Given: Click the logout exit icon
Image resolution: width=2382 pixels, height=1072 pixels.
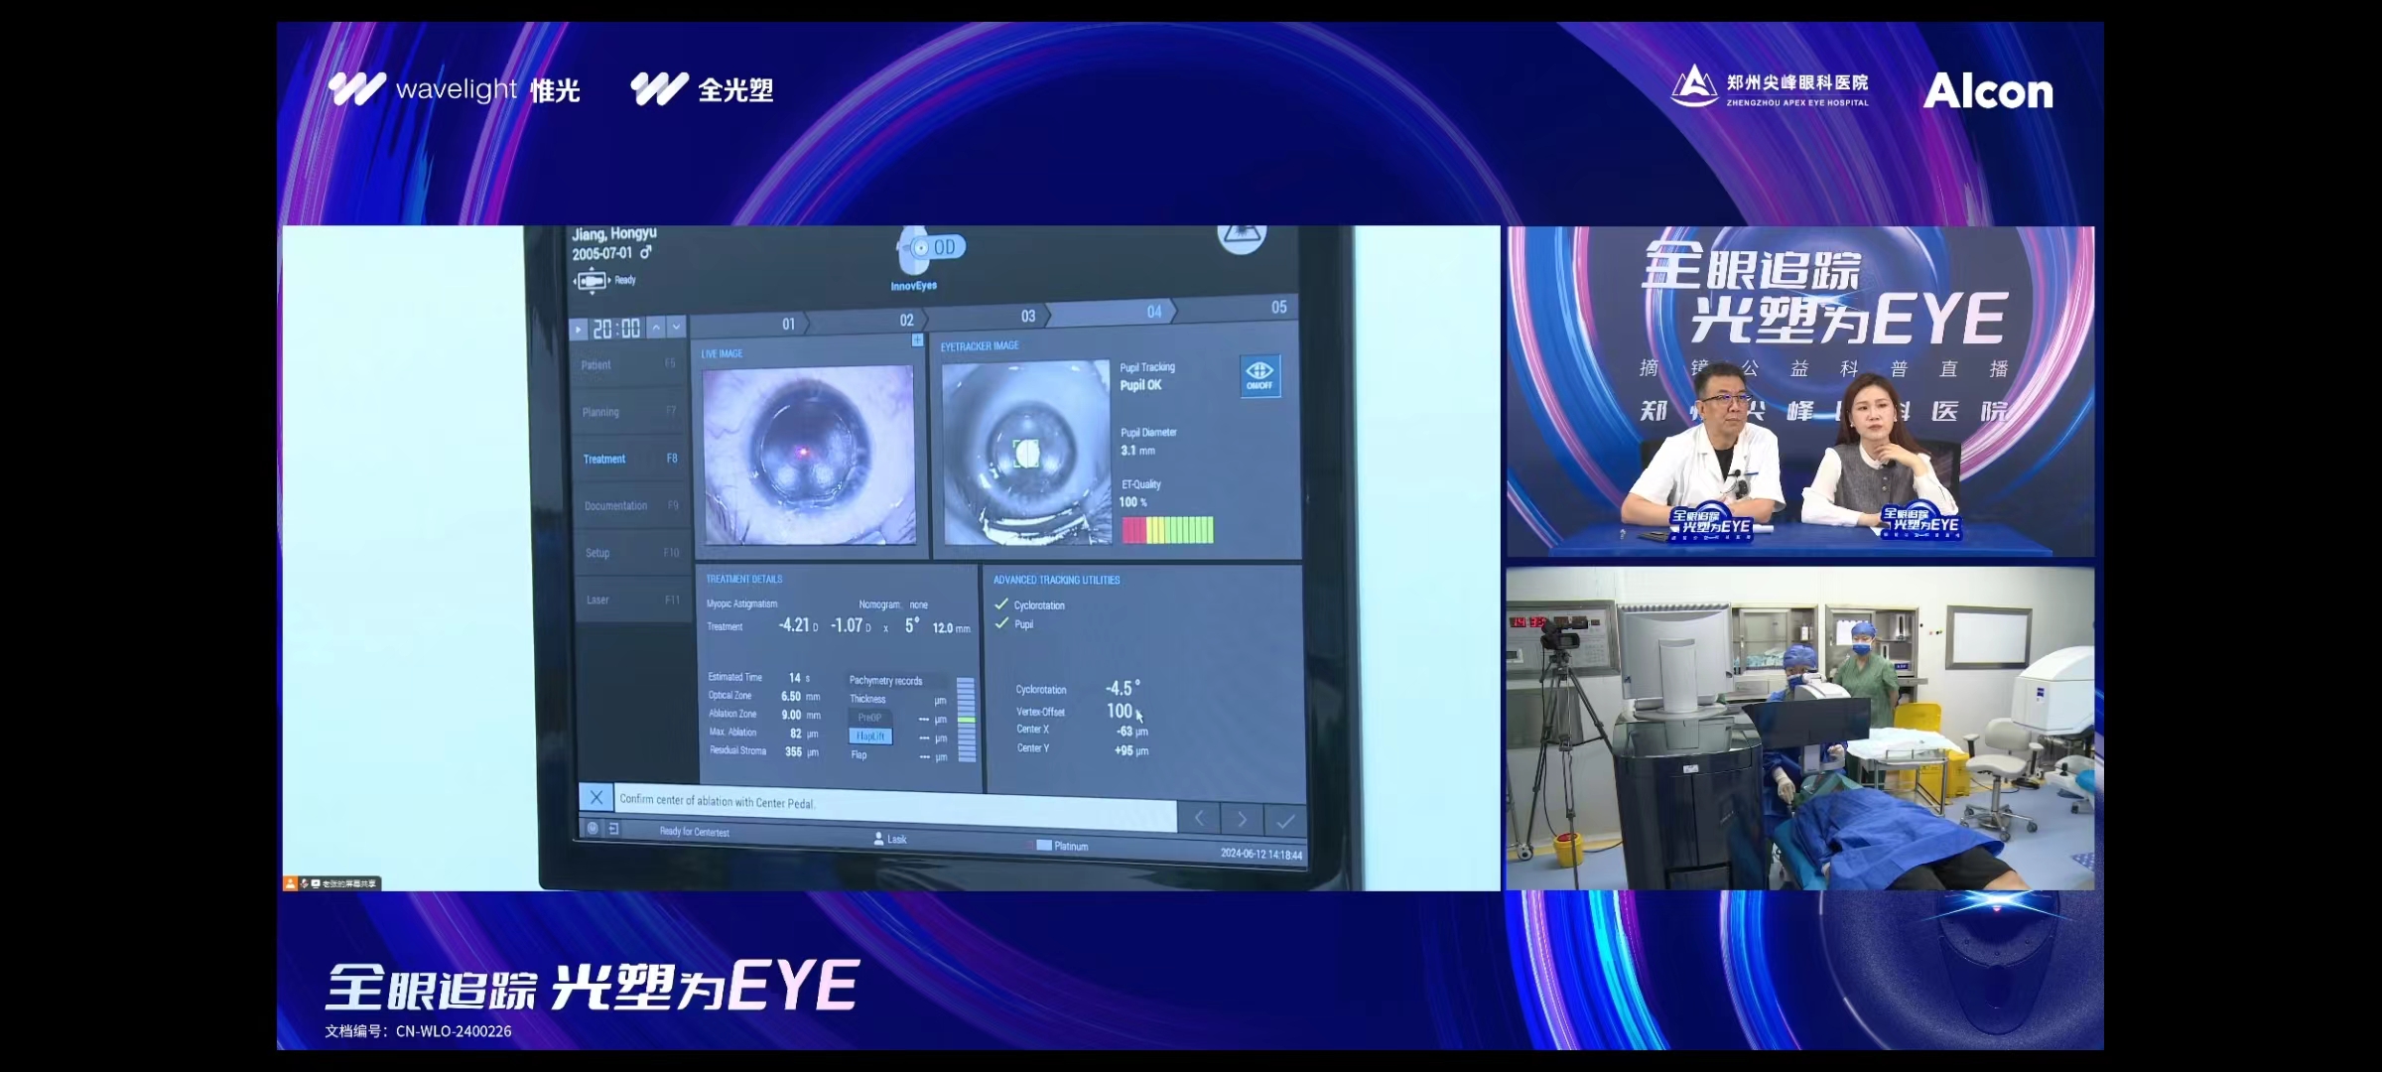Looking at the screenshot, I should (613, 828).
